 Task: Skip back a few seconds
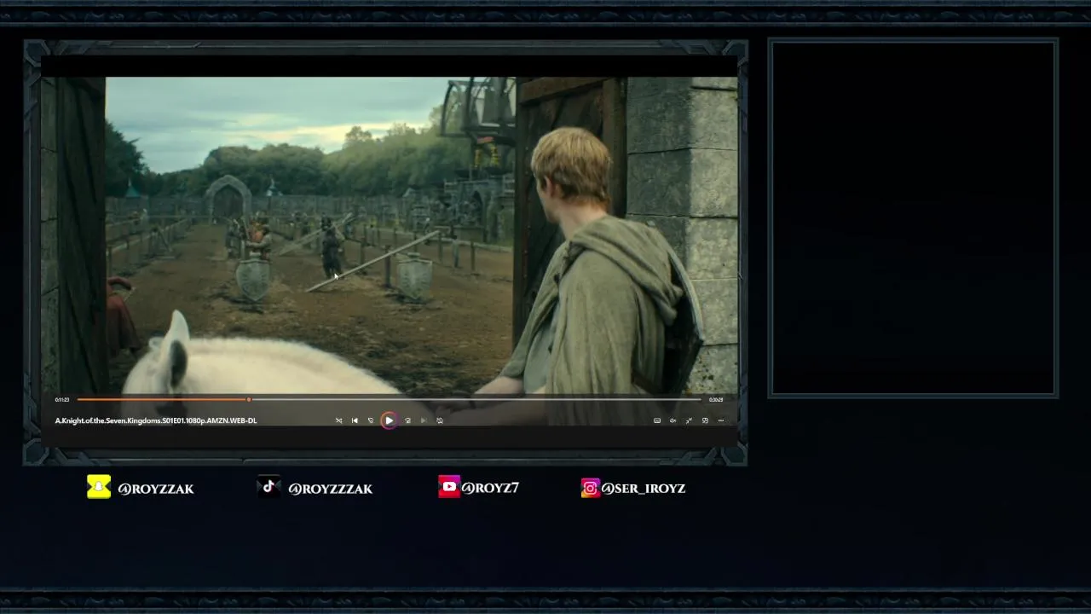tap(371, 420)
